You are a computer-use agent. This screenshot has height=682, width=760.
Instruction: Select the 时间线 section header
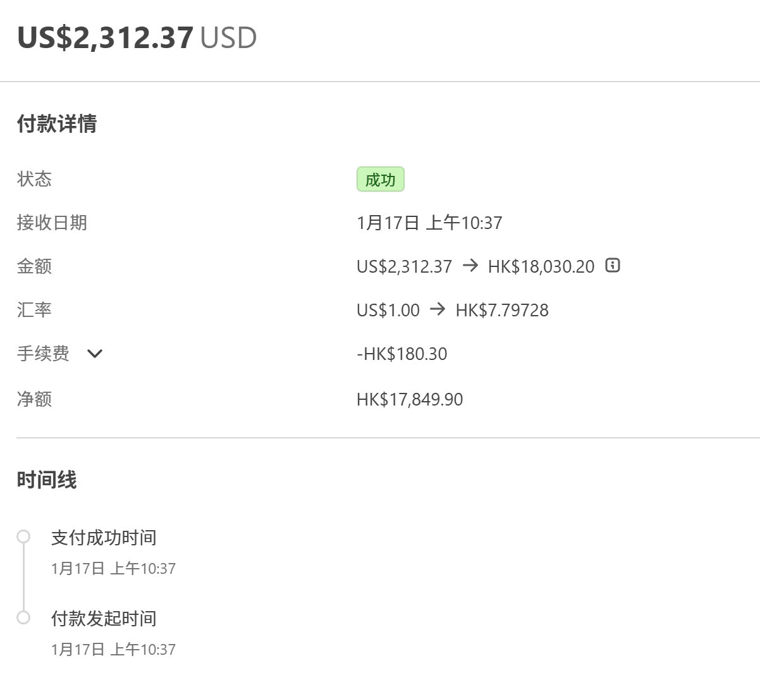tap(47, 480)
